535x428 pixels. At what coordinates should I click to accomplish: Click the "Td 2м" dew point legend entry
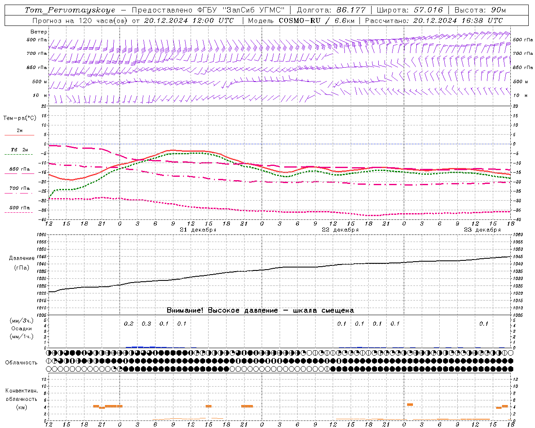(20, 150)
